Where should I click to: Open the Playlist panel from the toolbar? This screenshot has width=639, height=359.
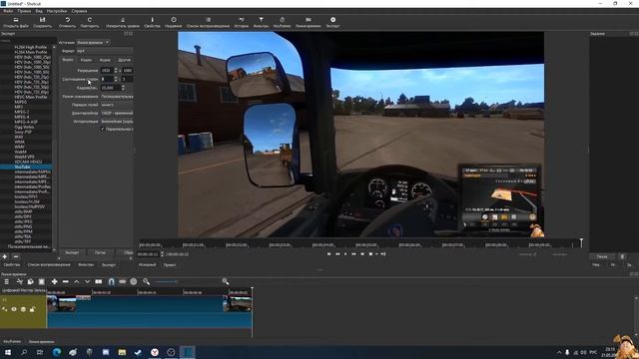pos(208,22)
